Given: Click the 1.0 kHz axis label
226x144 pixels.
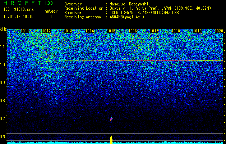Looking at the screenshot, I should (3, 65).
